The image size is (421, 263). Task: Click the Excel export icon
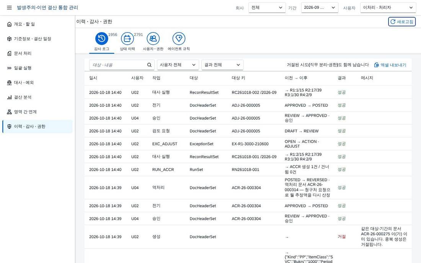(377, 65)
